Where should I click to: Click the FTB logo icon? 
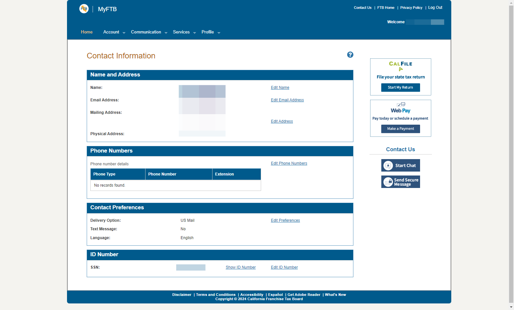coord(84,9)
